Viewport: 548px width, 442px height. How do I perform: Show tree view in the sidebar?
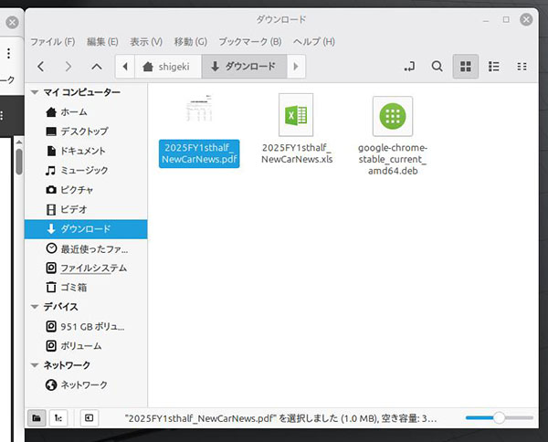point(58,417)
